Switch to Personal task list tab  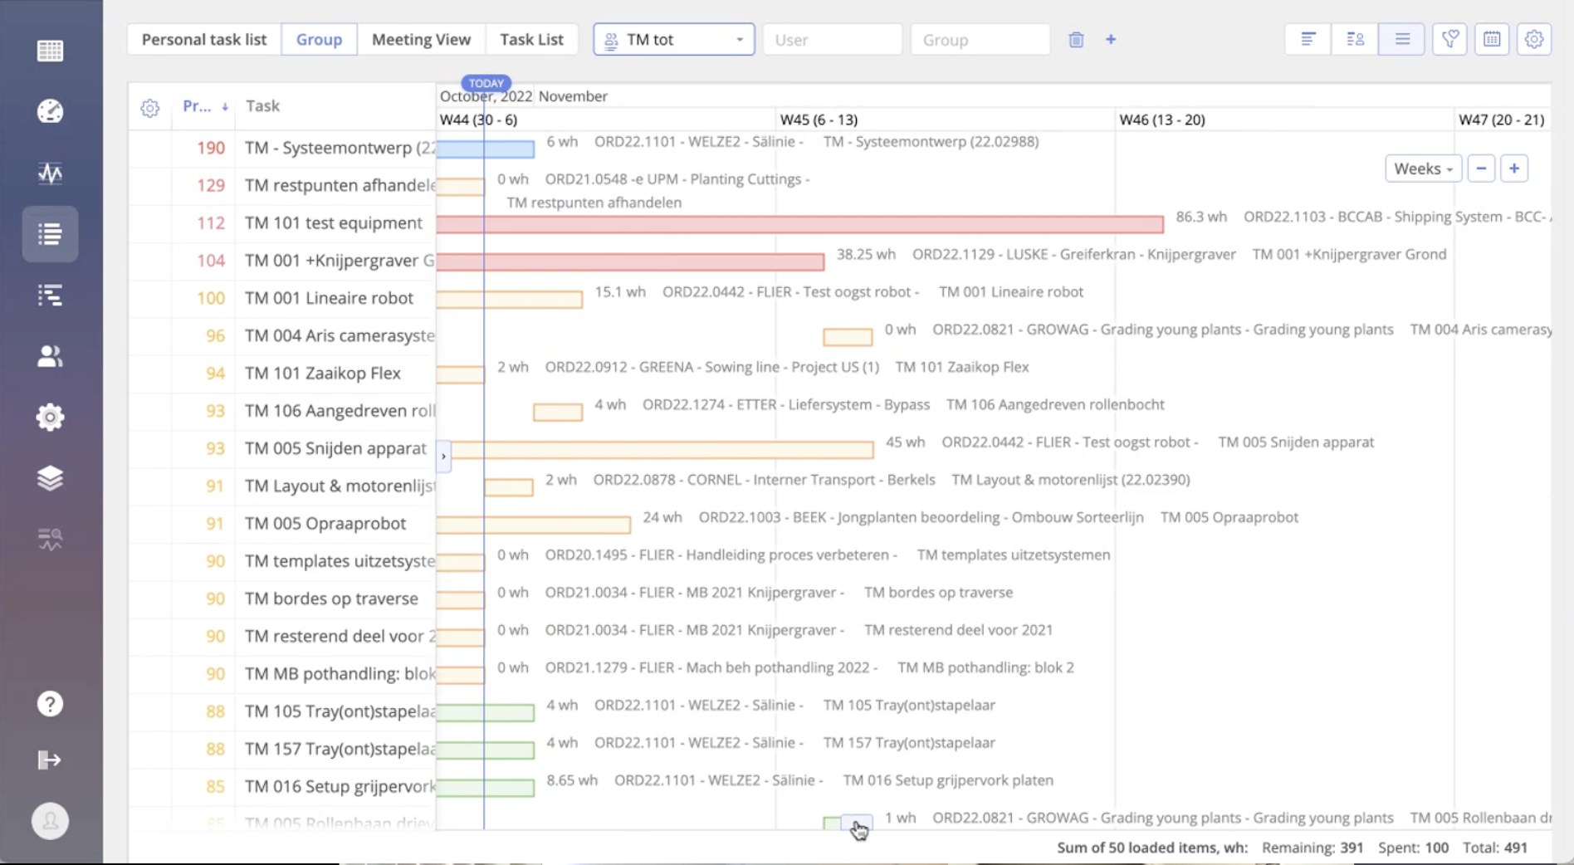pyautogui.click(x=204, y=40)
